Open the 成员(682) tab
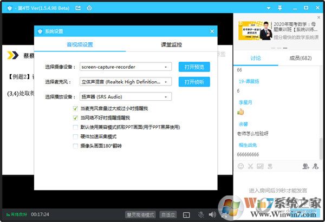 click(x=300, y=58)
